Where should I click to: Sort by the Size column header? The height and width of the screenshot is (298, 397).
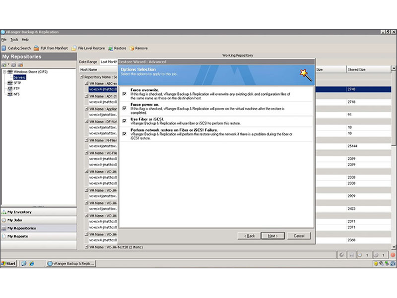click(x=331, y=70)
